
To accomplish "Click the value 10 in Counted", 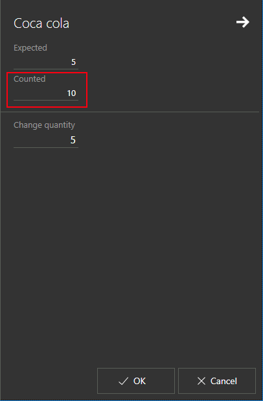I will point(71,93).
